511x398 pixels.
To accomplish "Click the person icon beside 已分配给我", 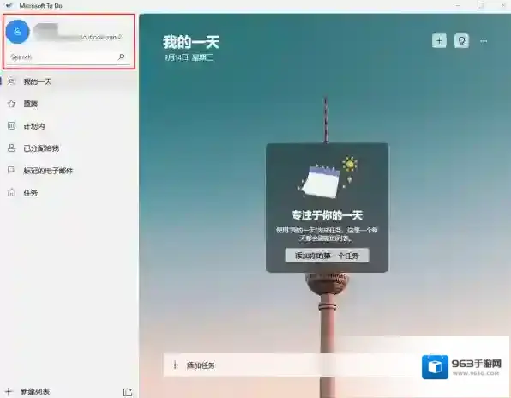I will tap(11, 148).
